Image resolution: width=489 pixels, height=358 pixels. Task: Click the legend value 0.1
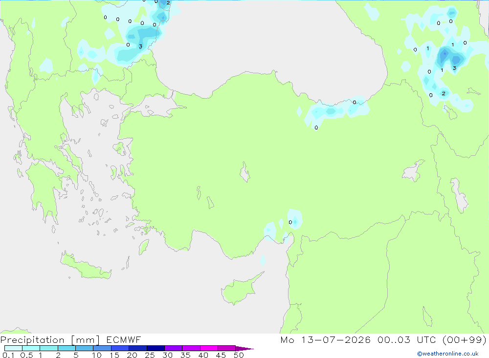(8, 355)
